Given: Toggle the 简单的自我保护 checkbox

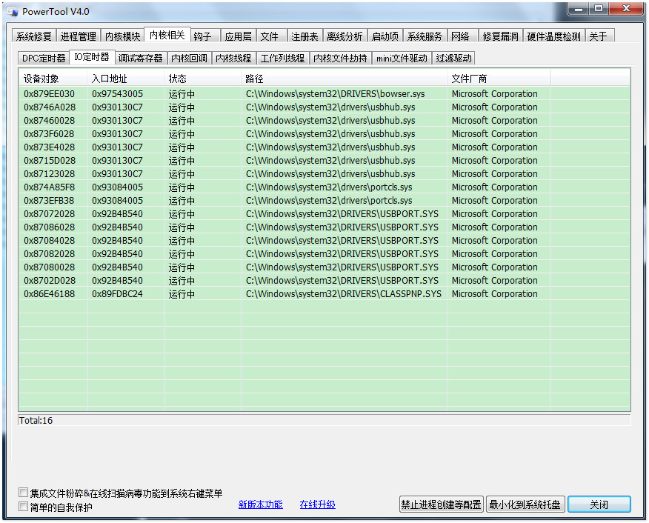Looking at the screenshot, I should click(x=24, y=506).
